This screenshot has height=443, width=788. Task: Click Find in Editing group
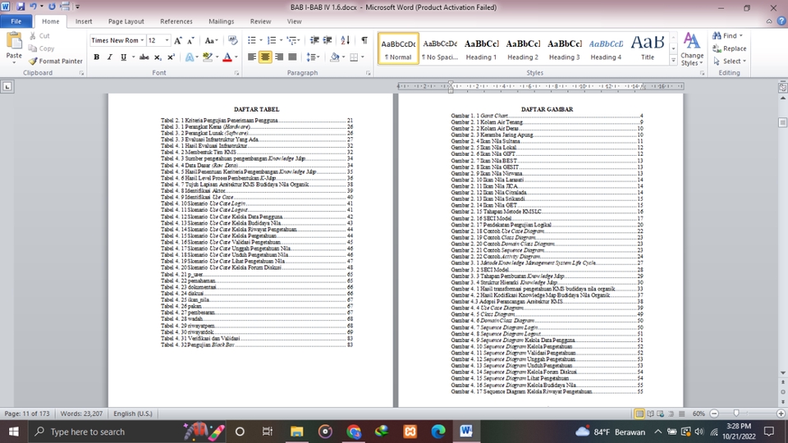coord(727,35)
